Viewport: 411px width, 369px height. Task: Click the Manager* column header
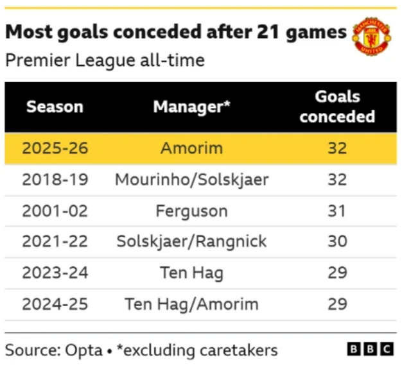pyautogui.click(x=191, y=107)
